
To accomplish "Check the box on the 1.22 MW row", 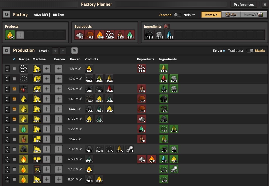I will tap(14, 129).
